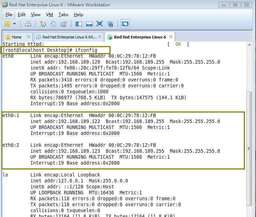The image size is (256, 217).
Task: Click collisions:0 txqueuelen:1000 line
Action: click(x=69, y=92)
